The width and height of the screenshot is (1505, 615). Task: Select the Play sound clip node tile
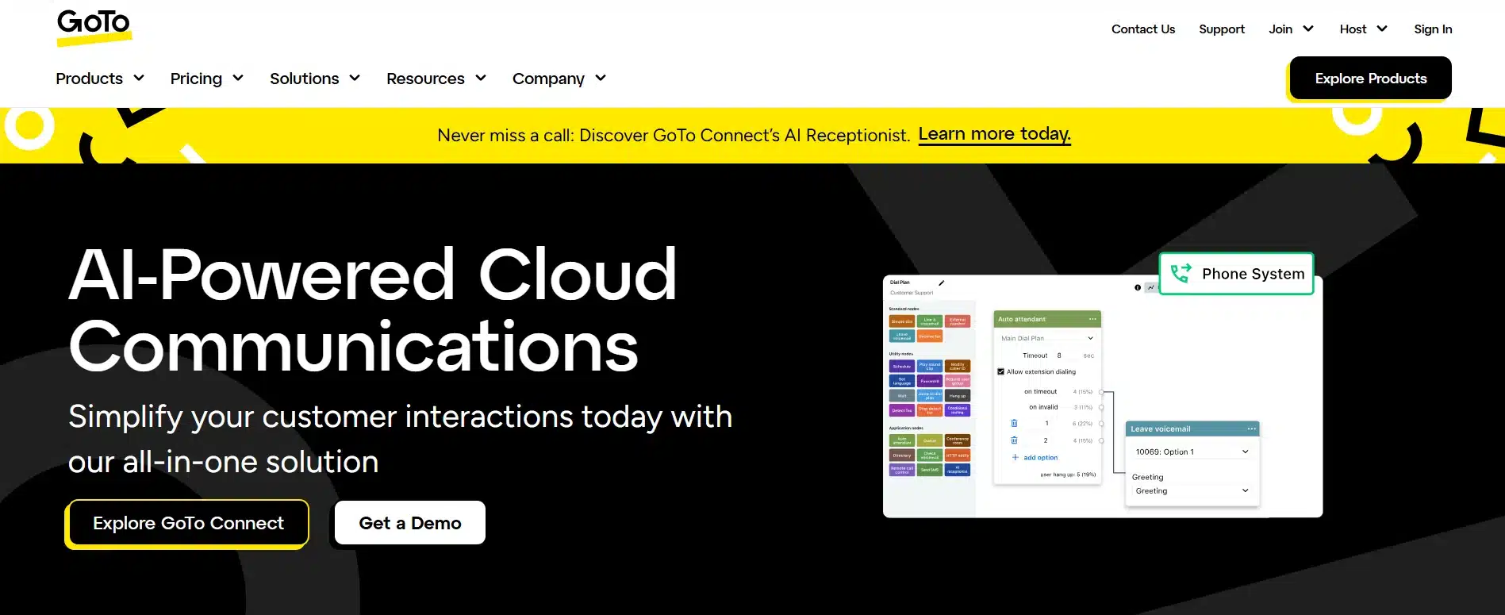pos(930,366)
